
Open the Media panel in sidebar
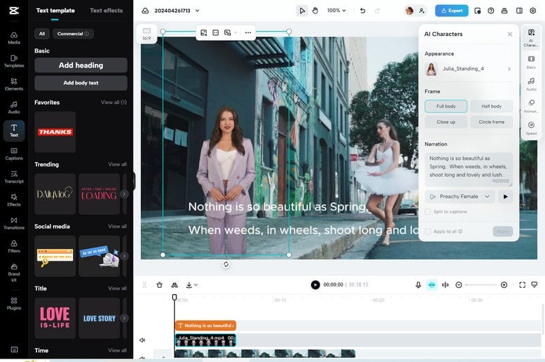pos(14,38)
